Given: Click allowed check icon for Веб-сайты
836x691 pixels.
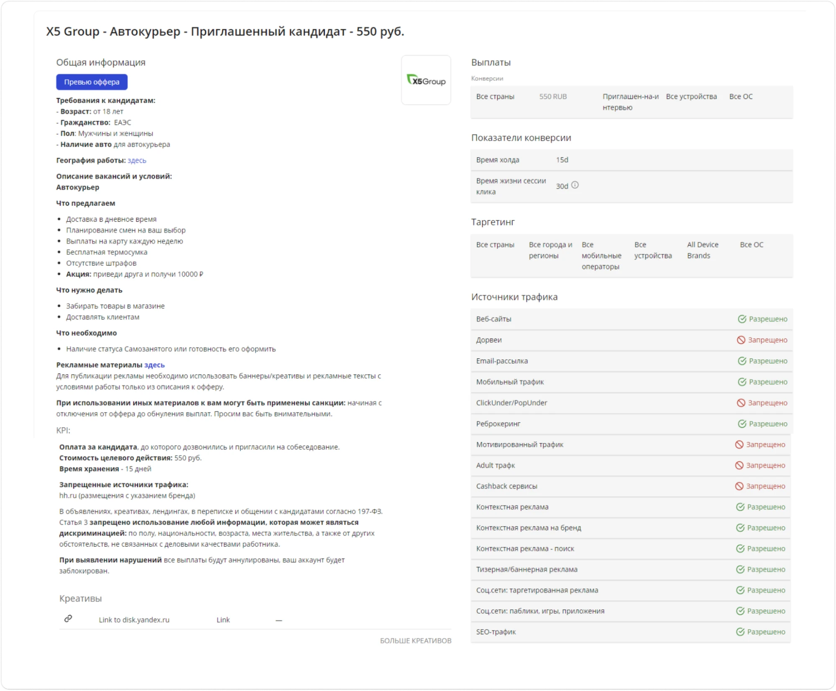Looking at the screenshot, I should point(742,319).
